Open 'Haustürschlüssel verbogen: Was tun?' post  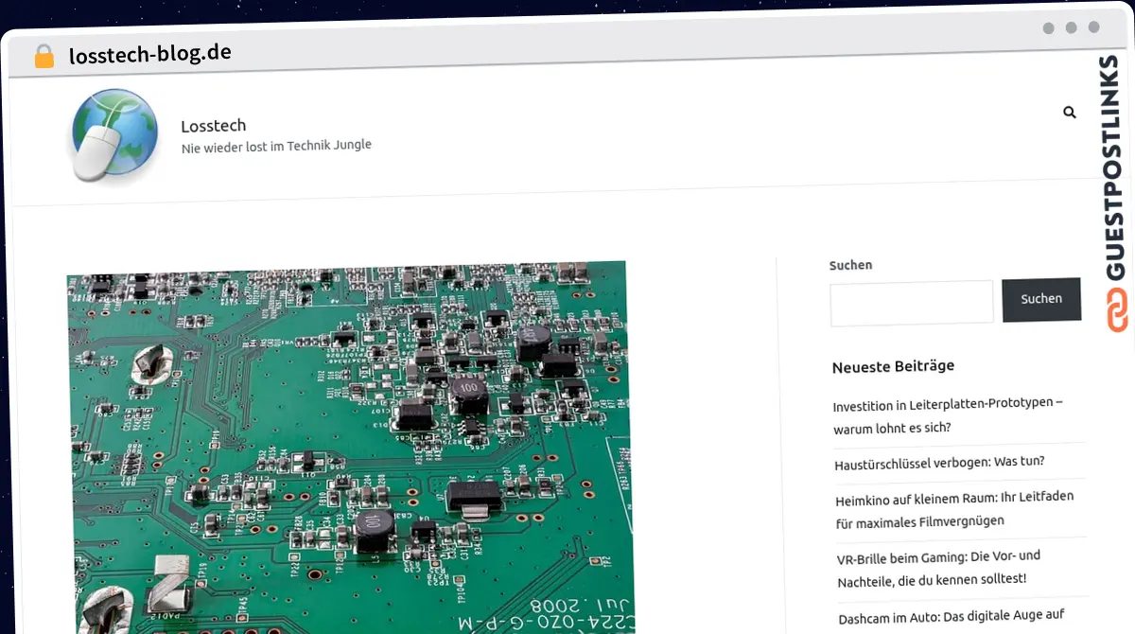click(x=939, y=464)
